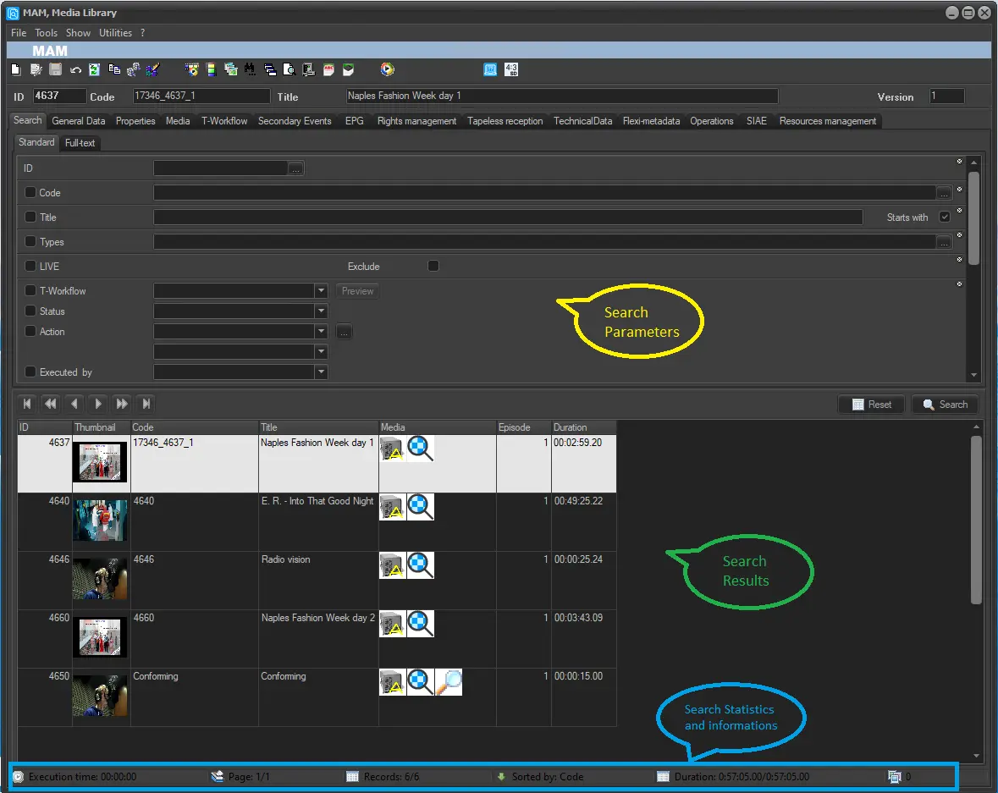Screen dimensions: 998x793
Task: Click the binoculars find icon
Action: click(x=250, y=69)
